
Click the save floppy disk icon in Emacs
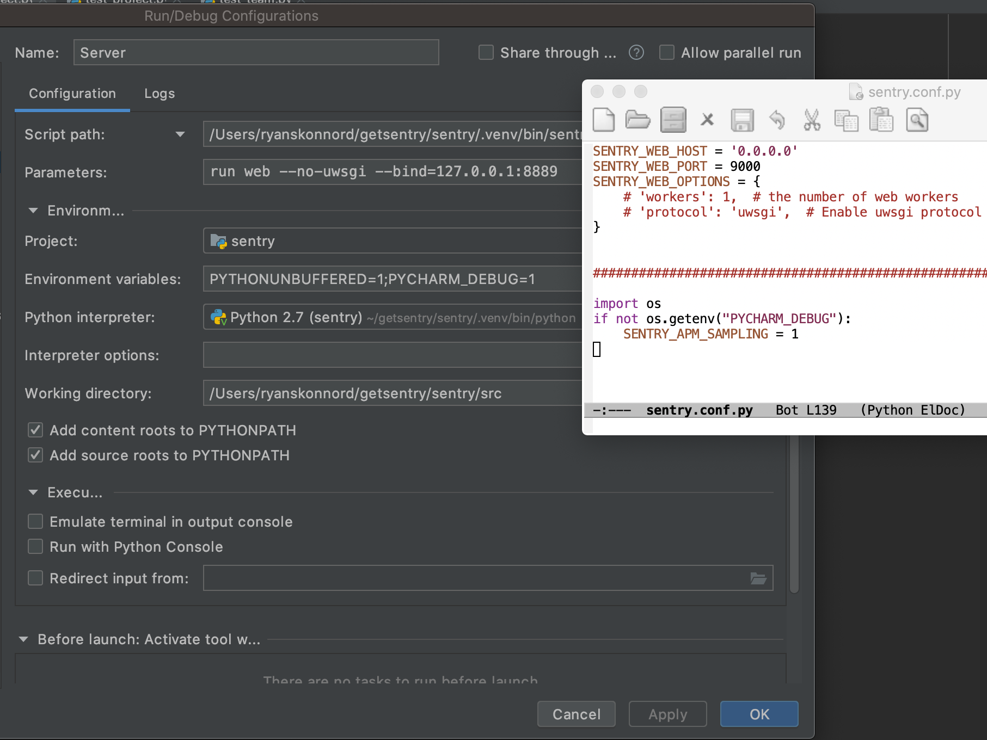[742, 120]
